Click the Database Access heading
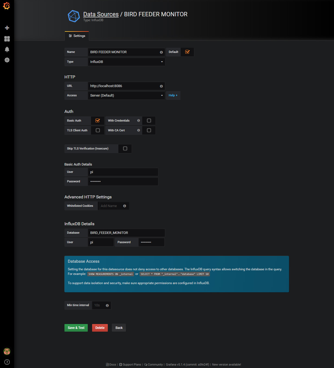The image size is (334, 368). tap(83, 261)
